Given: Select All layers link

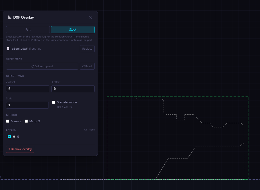Looking at the screenshot, I should point(85,130).
